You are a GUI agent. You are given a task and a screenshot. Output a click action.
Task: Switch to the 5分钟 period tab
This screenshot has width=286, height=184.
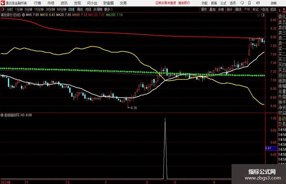click(28, 9)
